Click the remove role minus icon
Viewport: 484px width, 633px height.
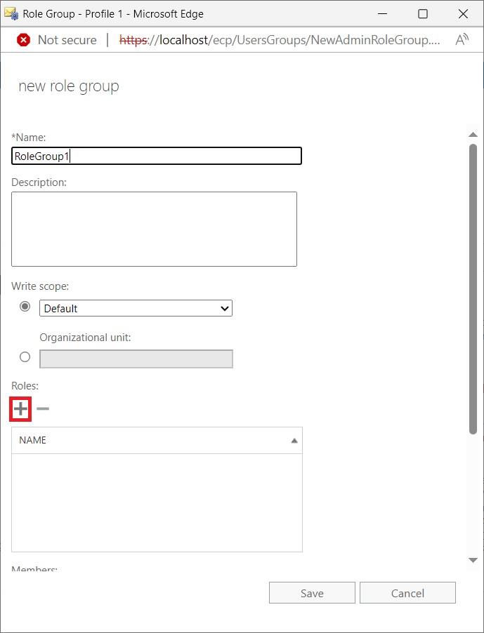click(x=43, y=408)
